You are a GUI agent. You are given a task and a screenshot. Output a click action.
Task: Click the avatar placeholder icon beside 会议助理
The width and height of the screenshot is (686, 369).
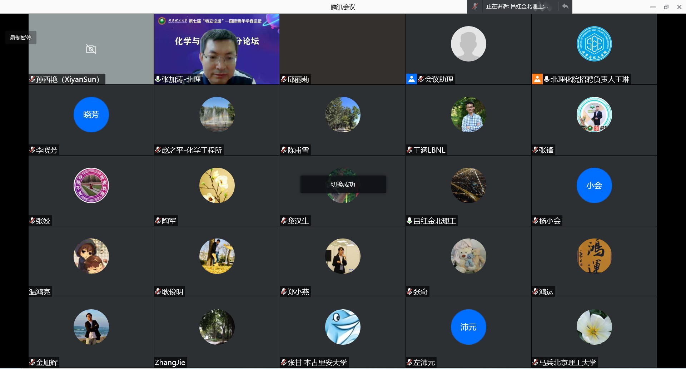pyautogui.click(x=412, y=79)
